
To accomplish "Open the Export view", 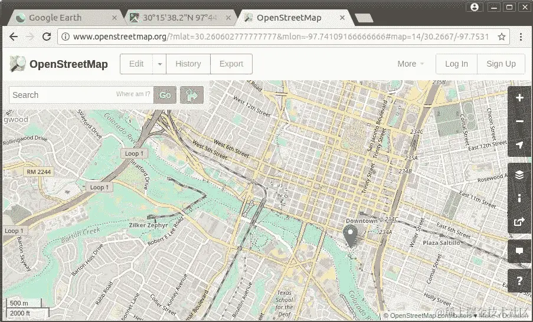I will [231, 64].
